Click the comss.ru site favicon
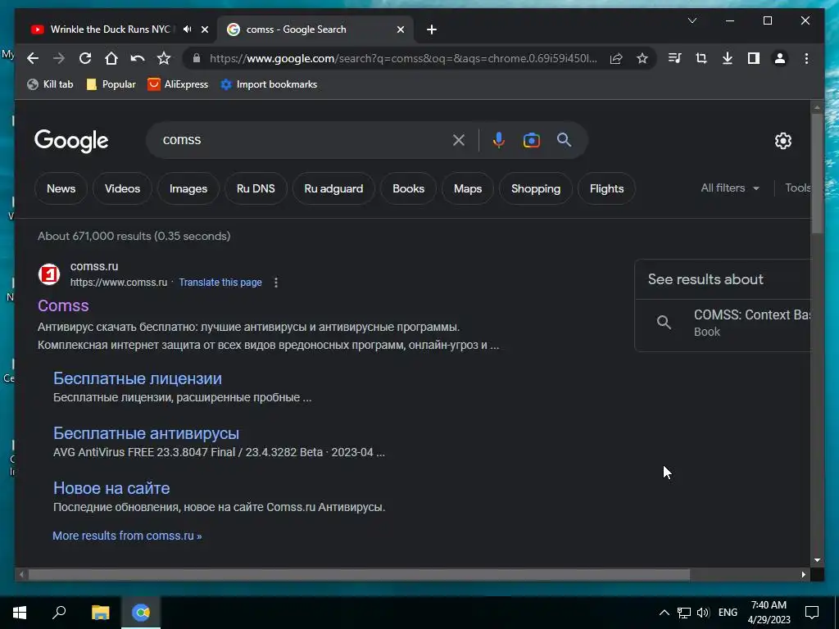 click(48, 274)
